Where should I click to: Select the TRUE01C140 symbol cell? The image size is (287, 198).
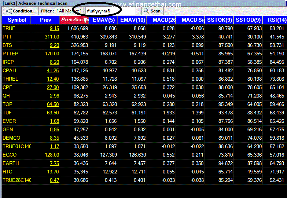click(x=16, y=147)
